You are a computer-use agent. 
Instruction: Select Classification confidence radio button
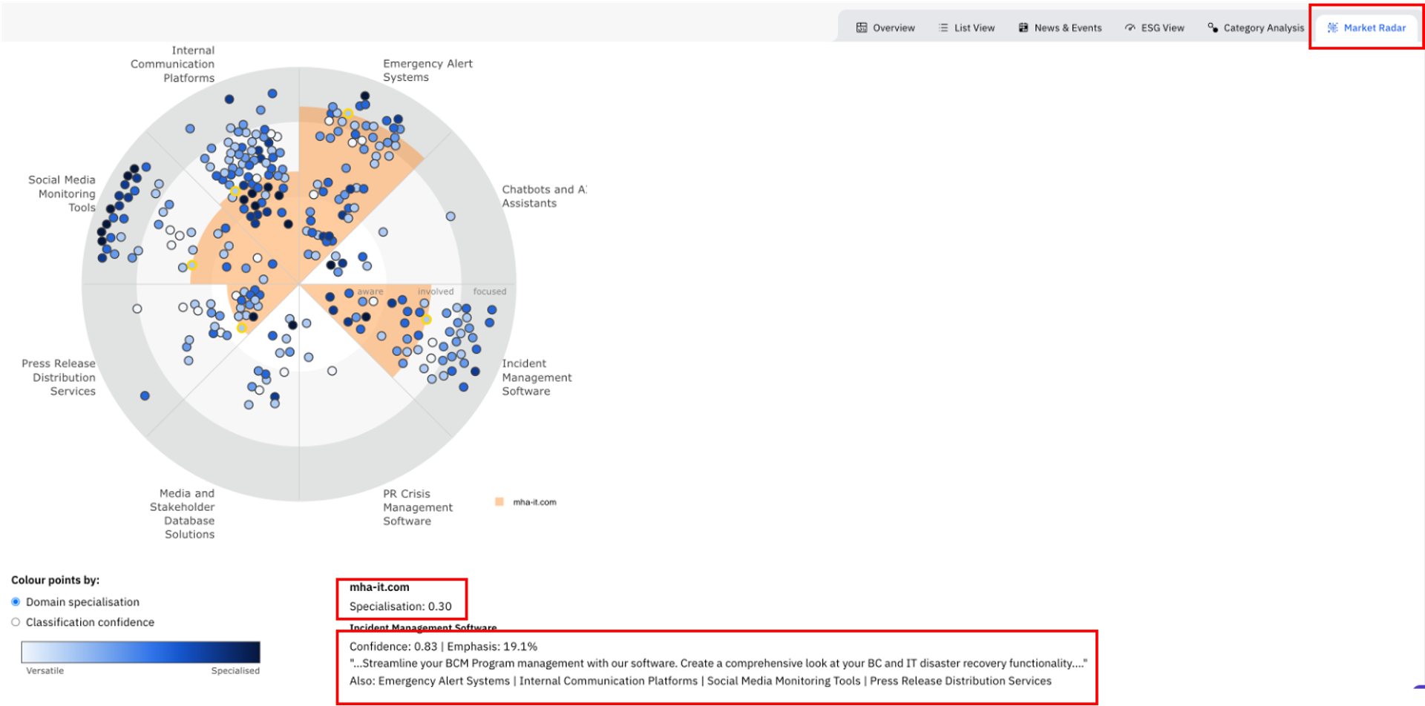[16, 622]
